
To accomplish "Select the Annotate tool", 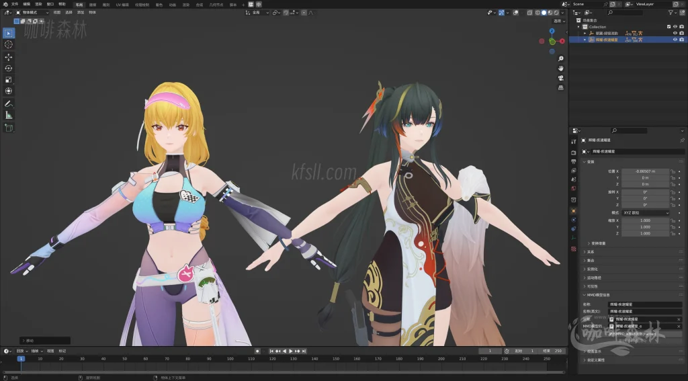I will click(x=8, y=104).
